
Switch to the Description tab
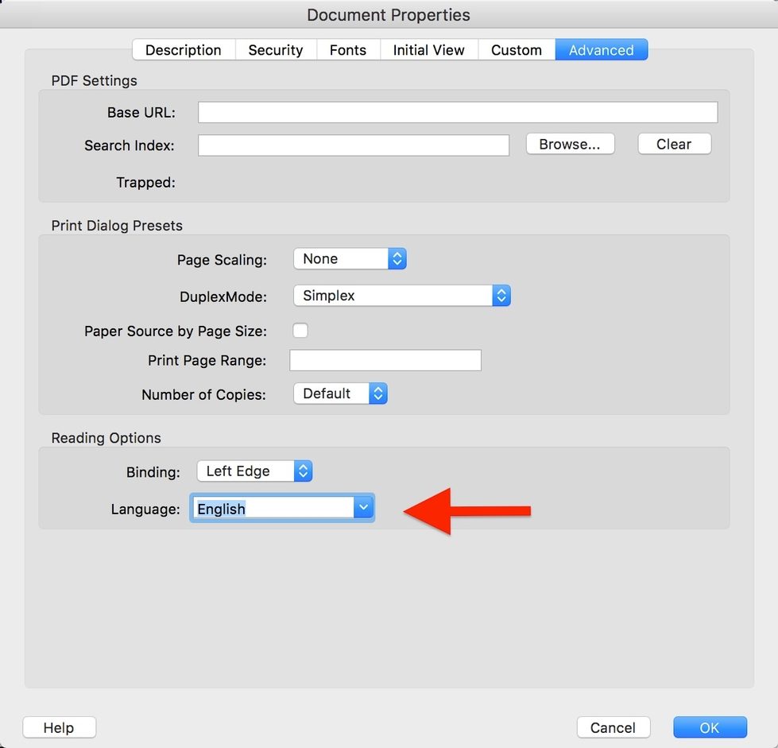[x=184, y=50]
